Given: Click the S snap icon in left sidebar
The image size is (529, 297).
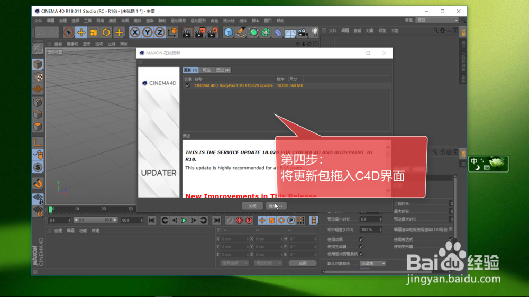Looking at the screenshot, I should tap(38, 168).
